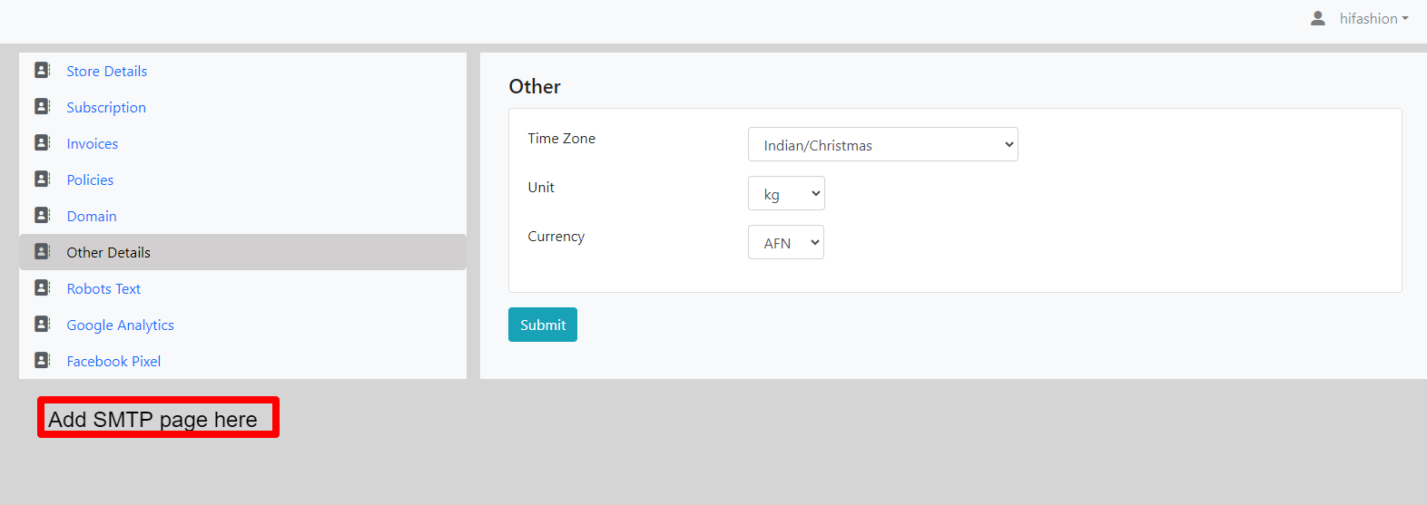The width and height of the screenshot is (1427, 505).
Task: Click the icon next to Policies
Action: click(43, 179)
